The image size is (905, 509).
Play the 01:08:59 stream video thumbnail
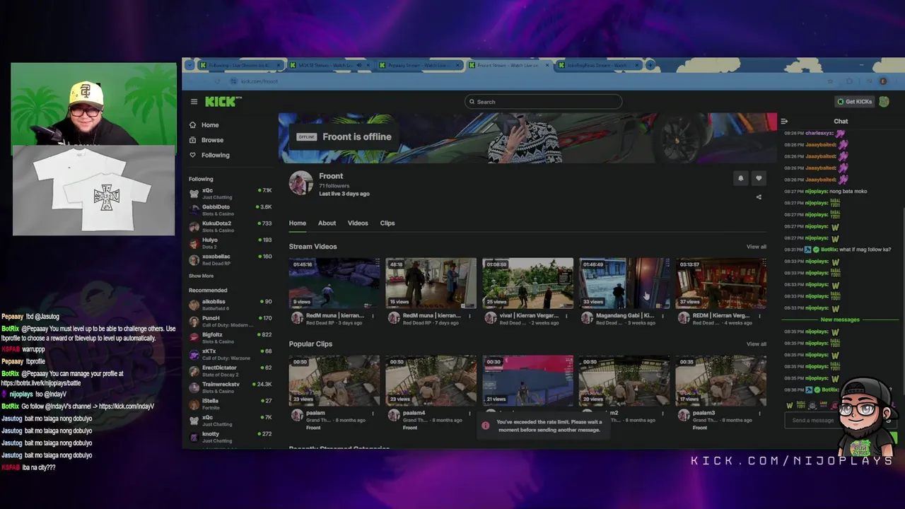point(528,283)
